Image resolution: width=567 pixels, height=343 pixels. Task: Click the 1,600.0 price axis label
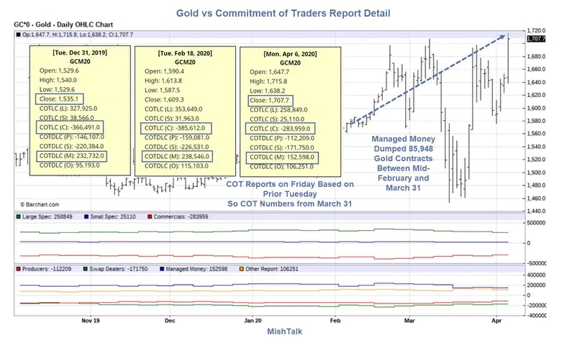pos(536,108)
